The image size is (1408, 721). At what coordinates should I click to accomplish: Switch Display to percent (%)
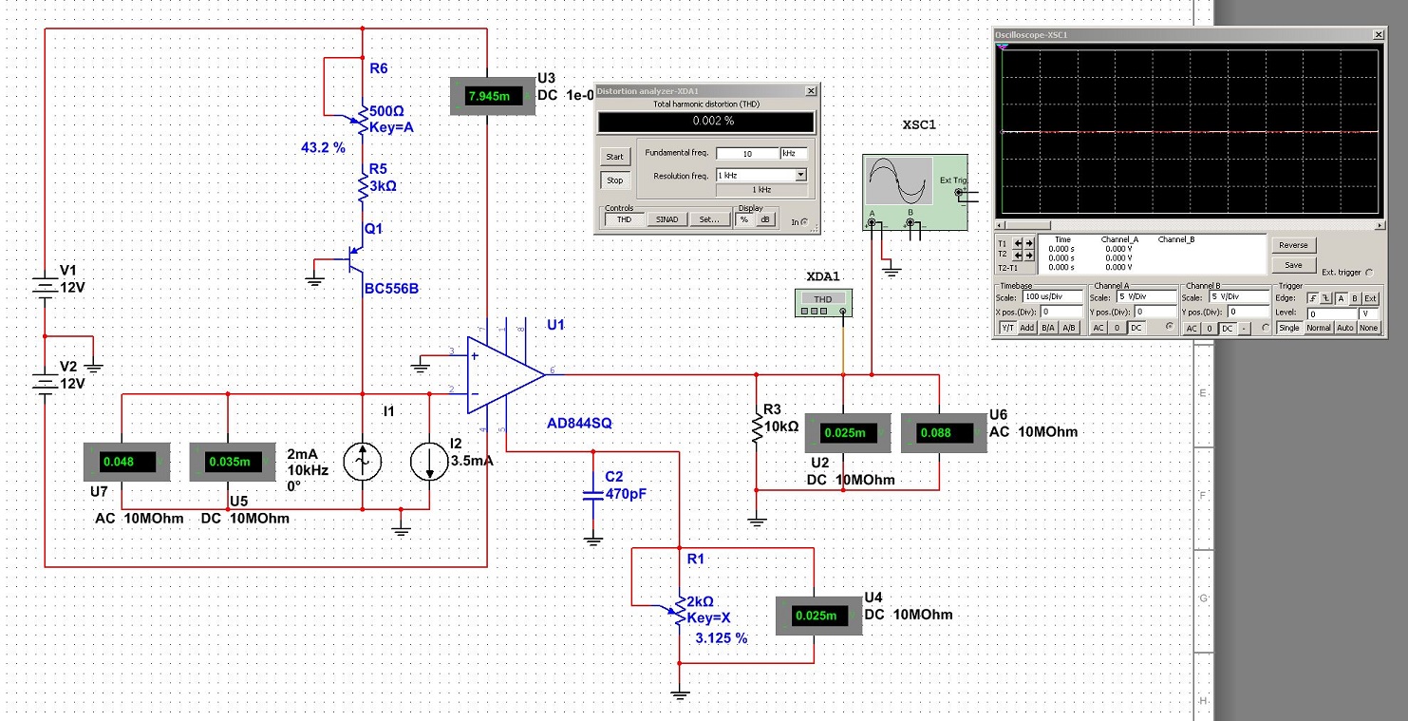point(743,219)
